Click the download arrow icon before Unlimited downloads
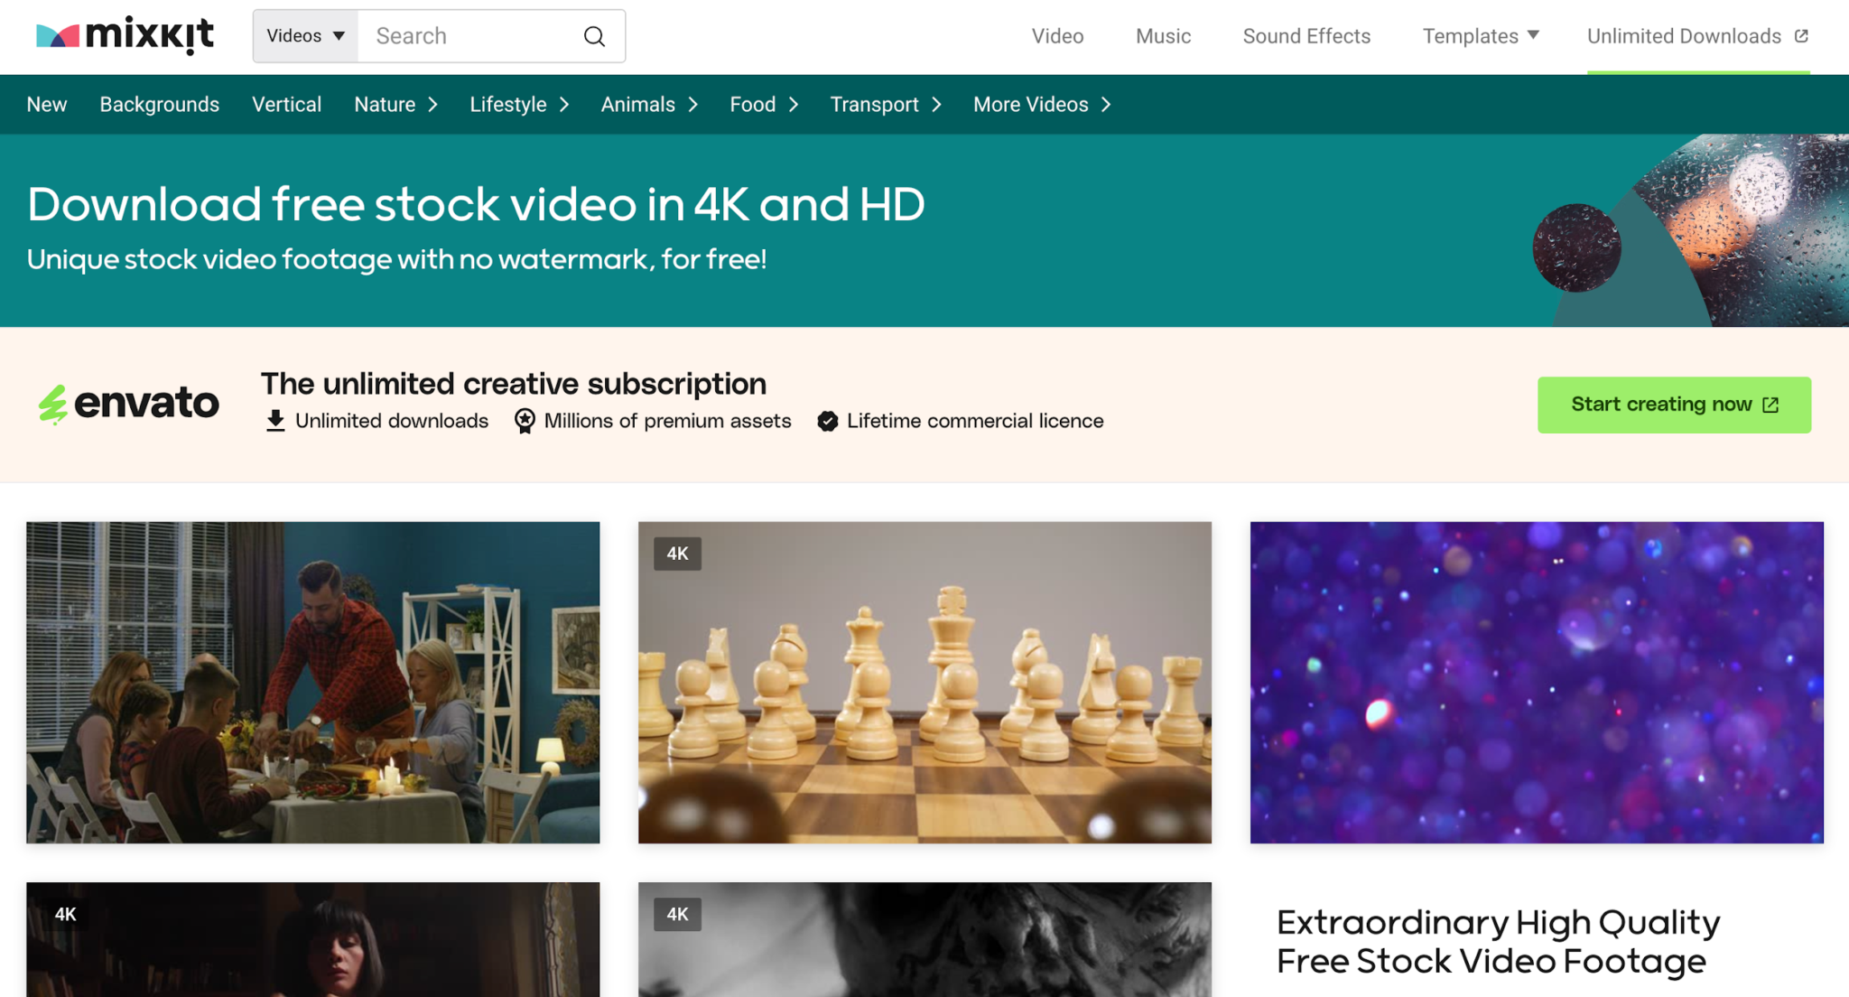Screen dimensions: 1849x997 point(274,420)
